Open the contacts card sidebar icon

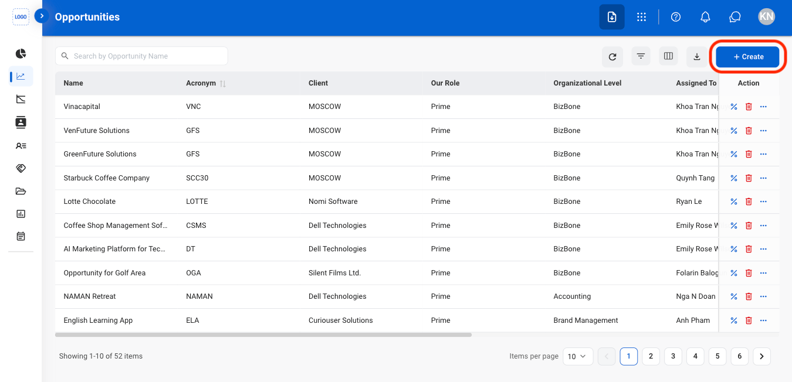[x=21, y=122]
